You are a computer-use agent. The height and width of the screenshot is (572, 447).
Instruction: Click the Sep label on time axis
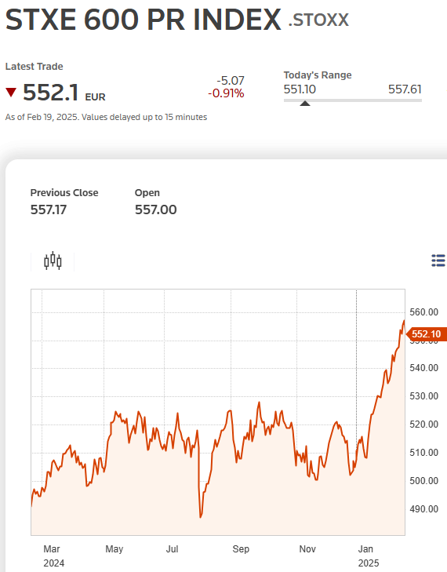coord(241,549)
